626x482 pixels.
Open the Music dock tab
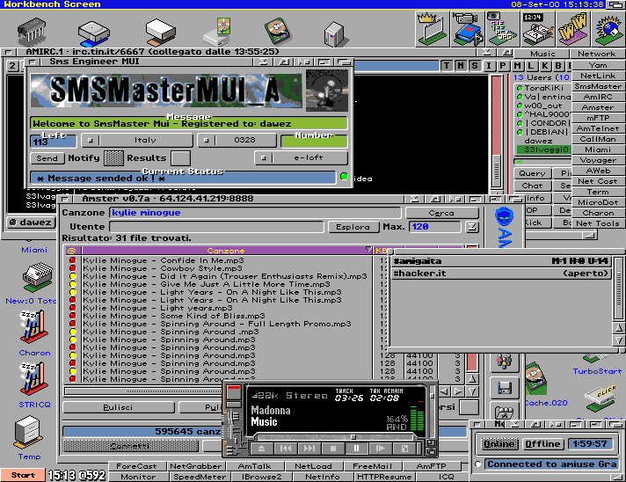[x=542, y=54]
